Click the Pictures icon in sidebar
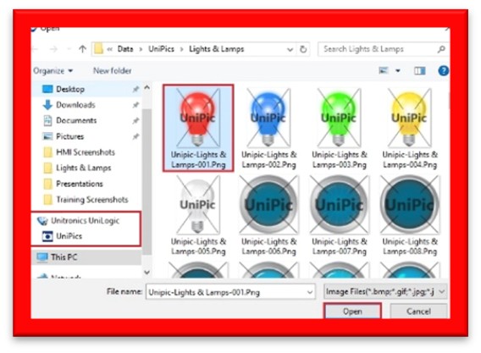The image size is (481, 353). (47, 136)
